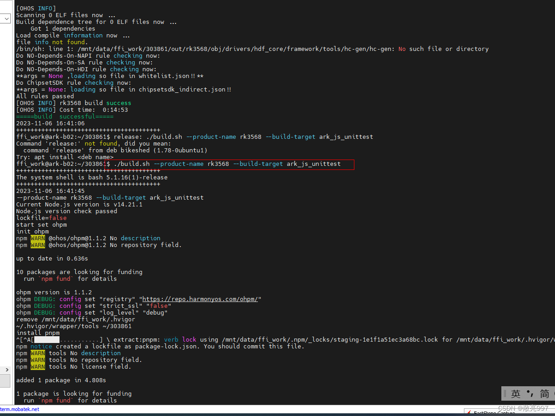This screenshot has width=555, height=416.
Task: Click 'file info not found.' line
Action: [52, 42]
